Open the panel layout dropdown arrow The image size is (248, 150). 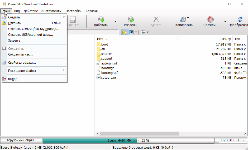tap(147, 32)
